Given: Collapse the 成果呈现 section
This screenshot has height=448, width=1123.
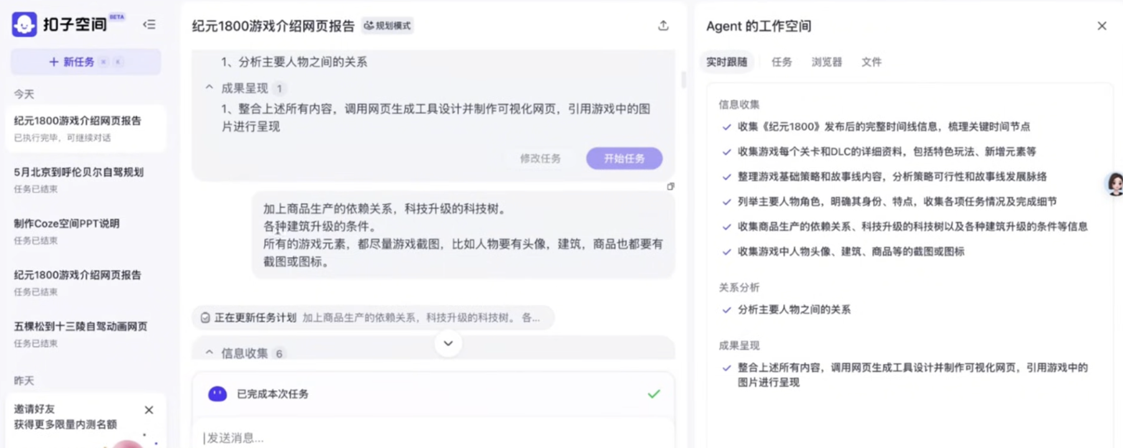Looking at the screenshot, I should [x=209, y=88].
